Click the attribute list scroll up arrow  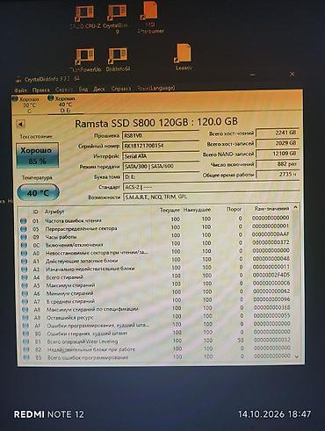(295, 207)
